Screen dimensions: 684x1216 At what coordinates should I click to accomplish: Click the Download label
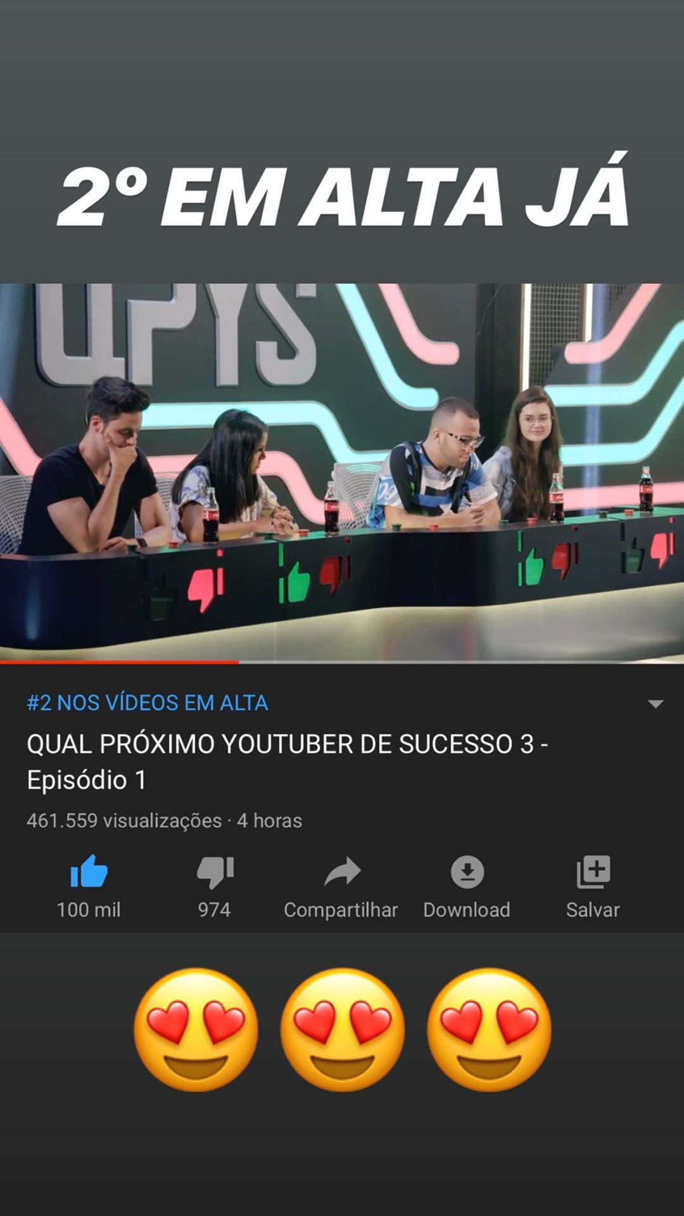click(467, 909)
